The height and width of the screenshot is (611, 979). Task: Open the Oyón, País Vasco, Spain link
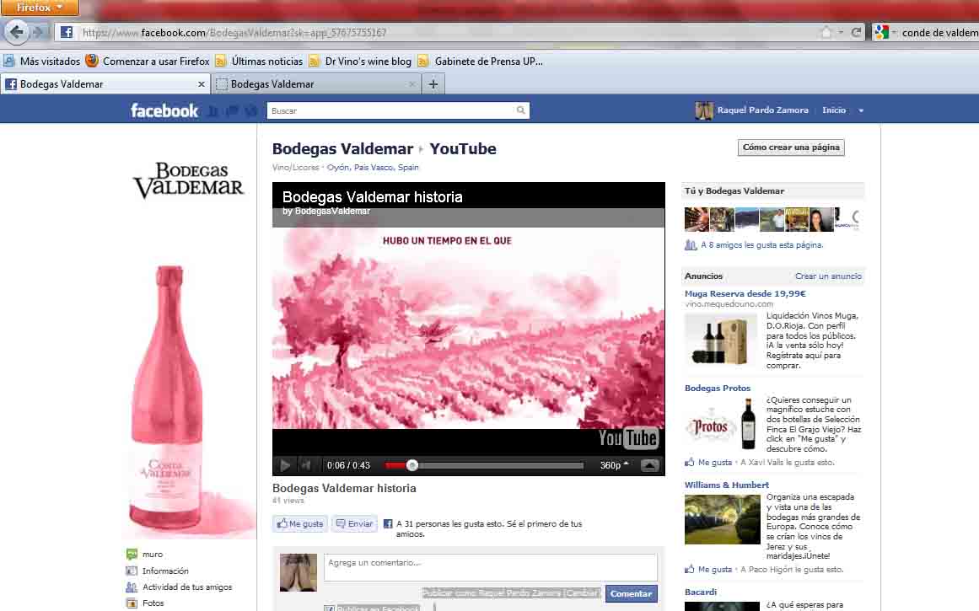pyautogui.click(x=373, y=167)
